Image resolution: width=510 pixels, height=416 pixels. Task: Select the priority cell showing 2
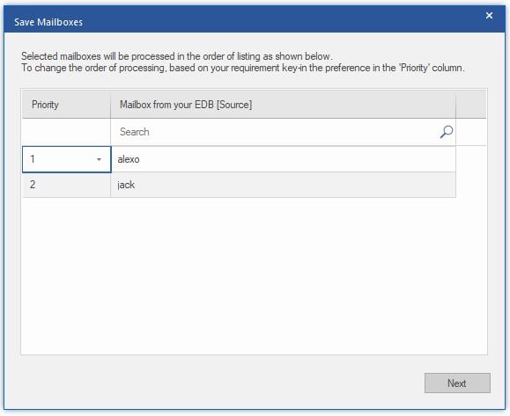pyautogui.click(x=67, y=185)
